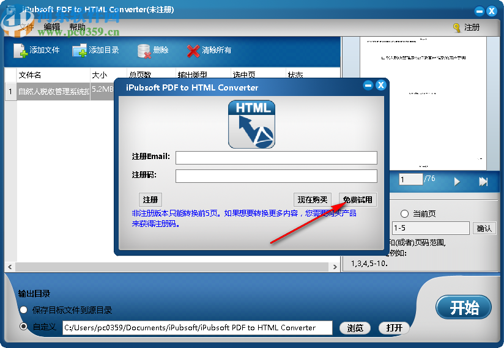Click the Add File (添加文件) toolbar icon
Image resolution: width=504 pixels, height=348 pixels.
coord(20,50)
